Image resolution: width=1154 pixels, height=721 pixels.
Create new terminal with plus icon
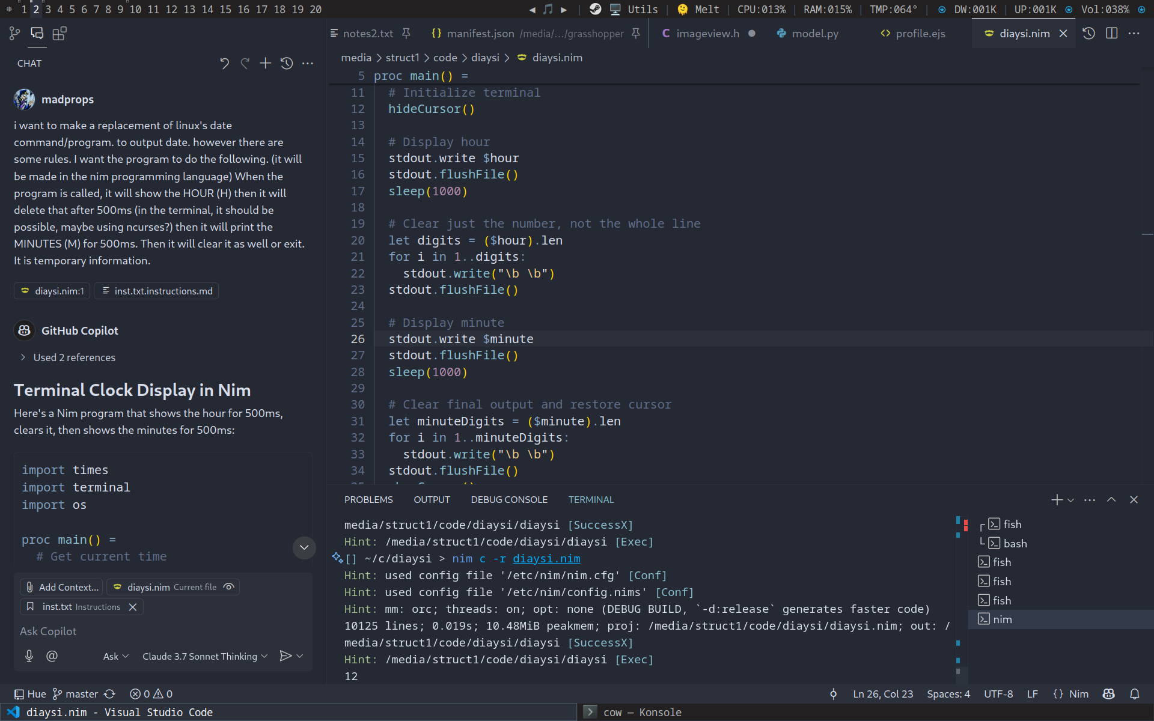pos(1057,500)
